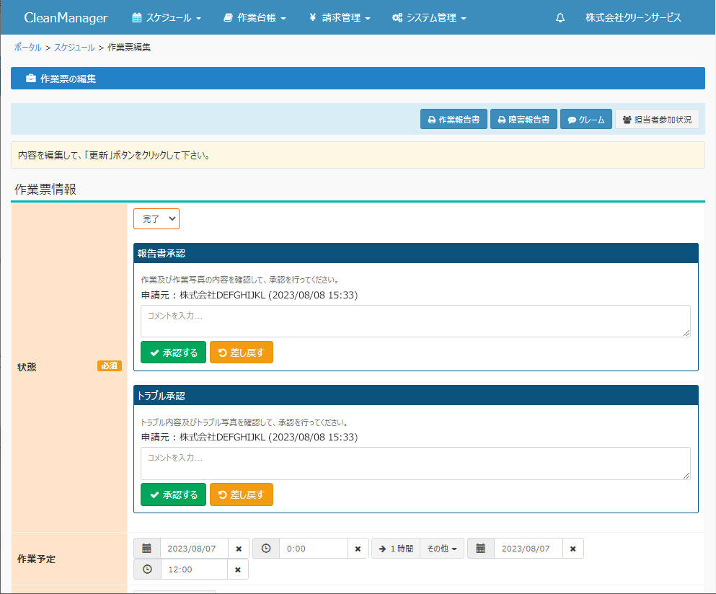This screenshot has height=594, width=716.
Task: Clear the 2023/08/07 start date
Action: [x=239, y=549]
